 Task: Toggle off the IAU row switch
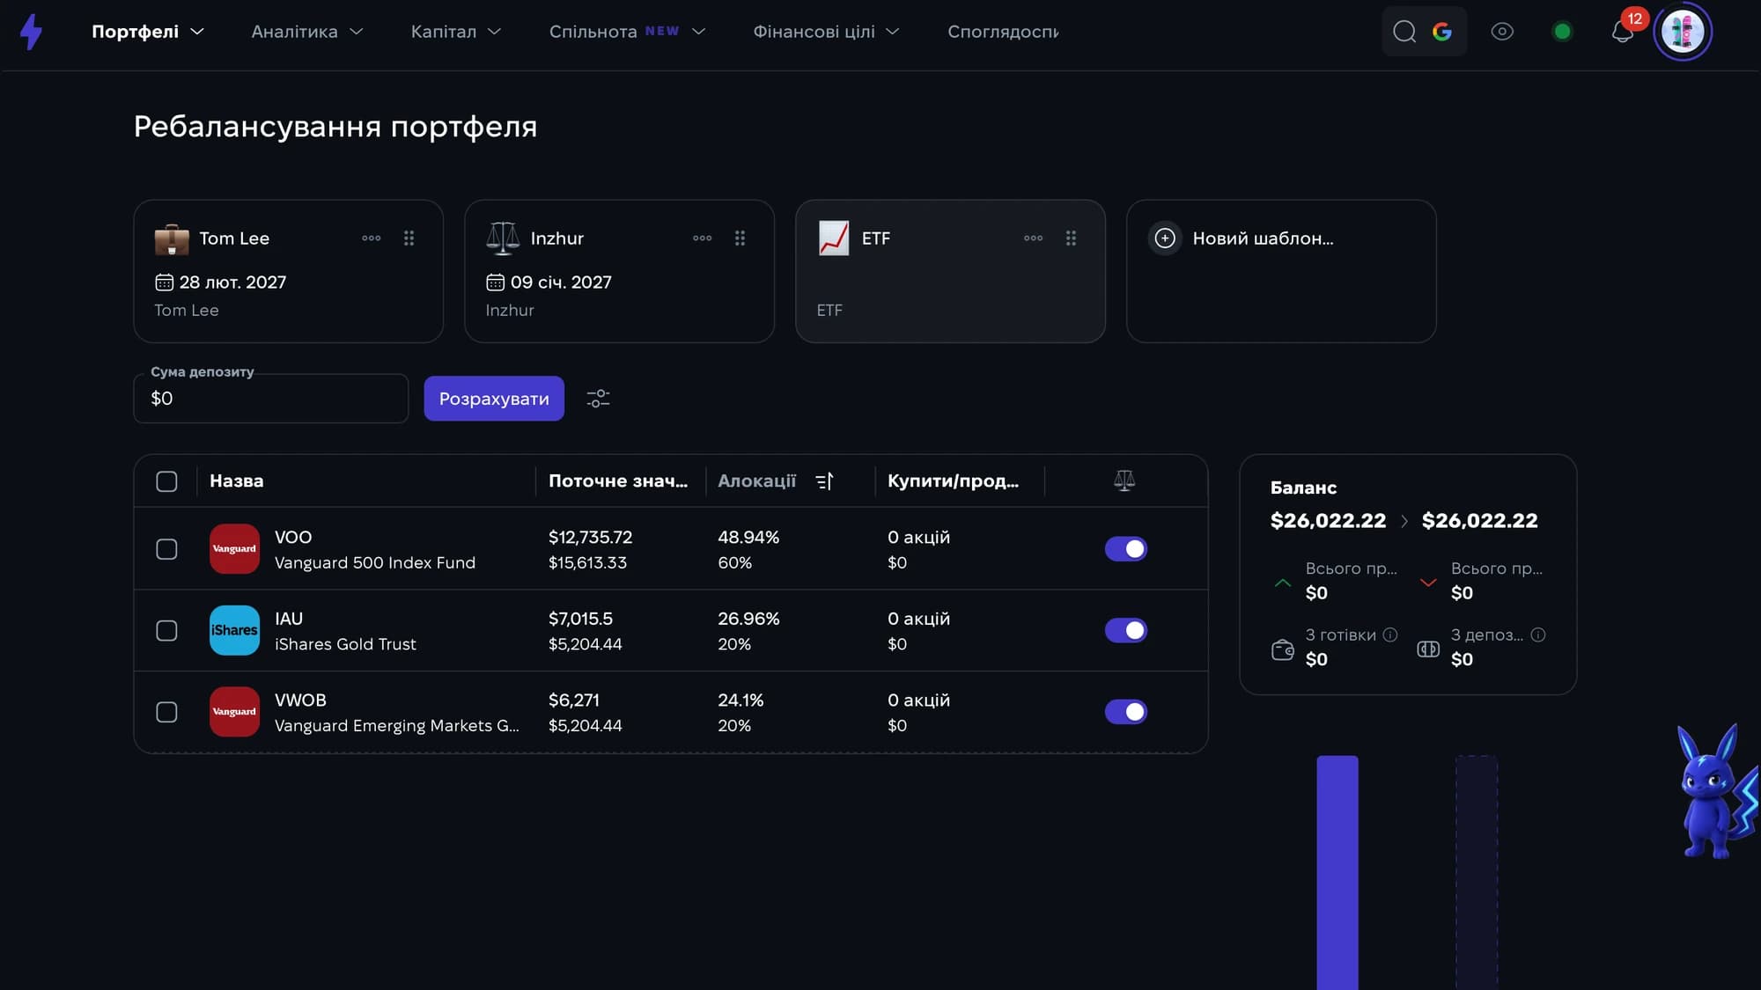tap(1126, 630)
